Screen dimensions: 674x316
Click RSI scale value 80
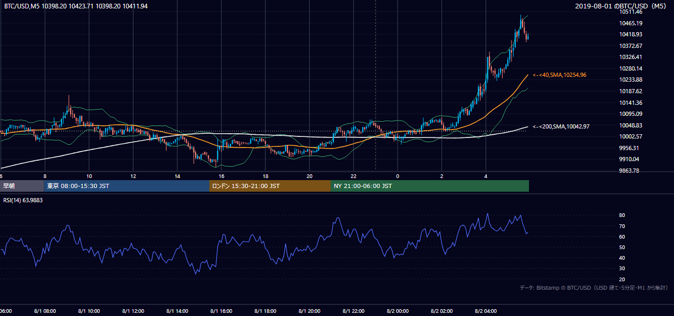[622, 215]
